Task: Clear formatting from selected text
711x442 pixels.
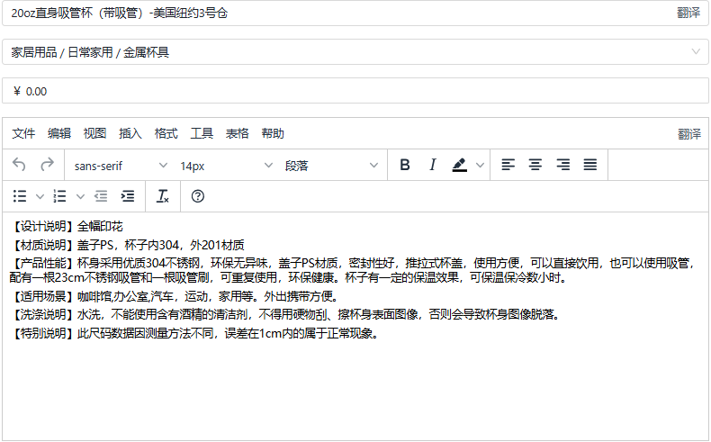Action: coord(163,195)
